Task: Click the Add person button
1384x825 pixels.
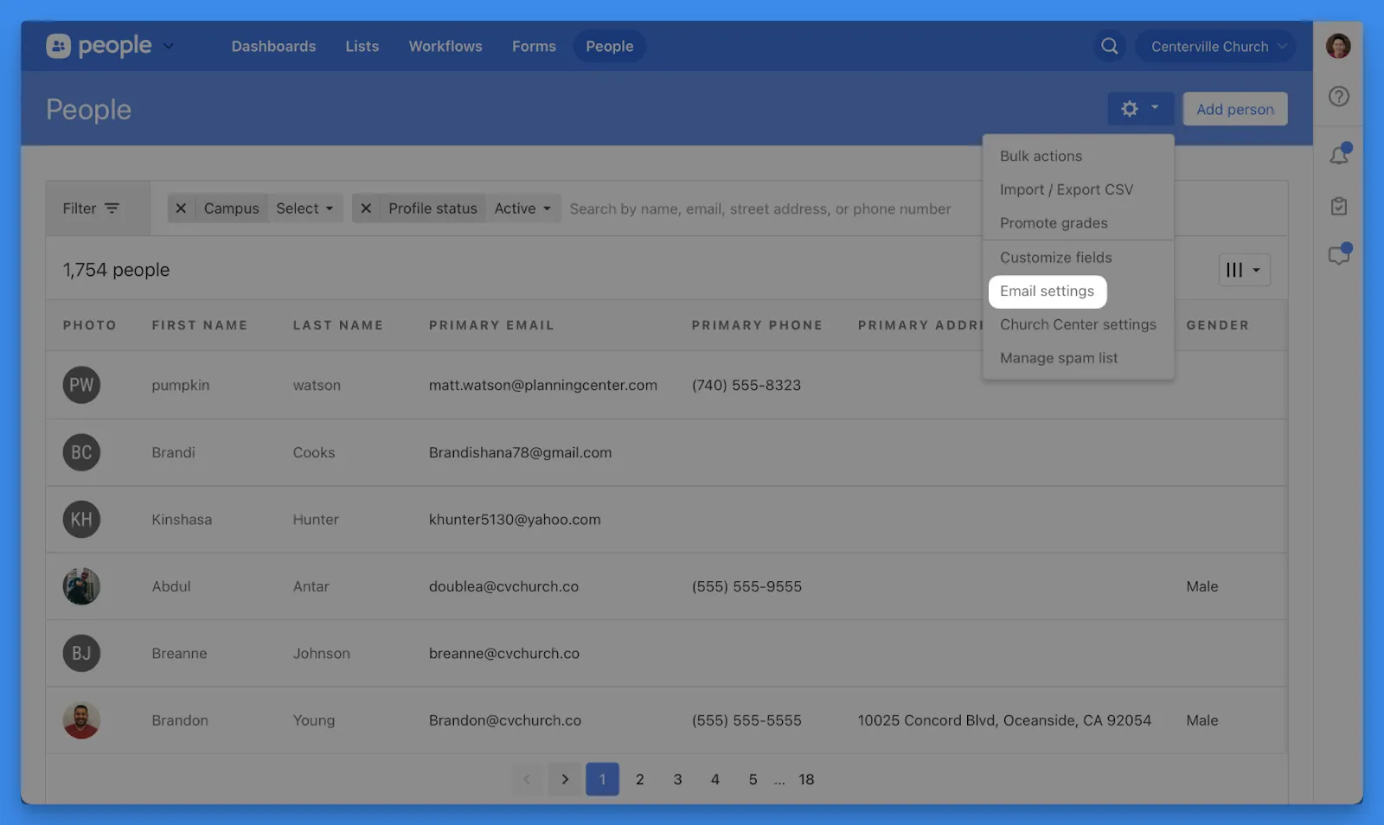Action: click(x=1234, y=109)
